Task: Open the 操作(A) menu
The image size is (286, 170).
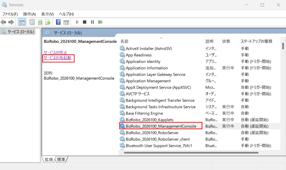Action: 29,14
